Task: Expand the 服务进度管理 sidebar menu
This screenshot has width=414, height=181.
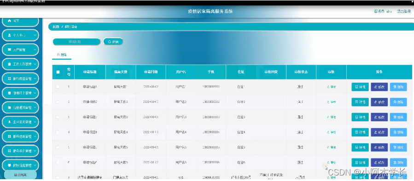Action: click(20, 136)
